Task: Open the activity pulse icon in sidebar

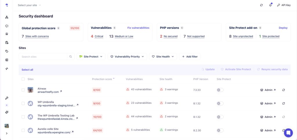Action: (x=7, y=69)
